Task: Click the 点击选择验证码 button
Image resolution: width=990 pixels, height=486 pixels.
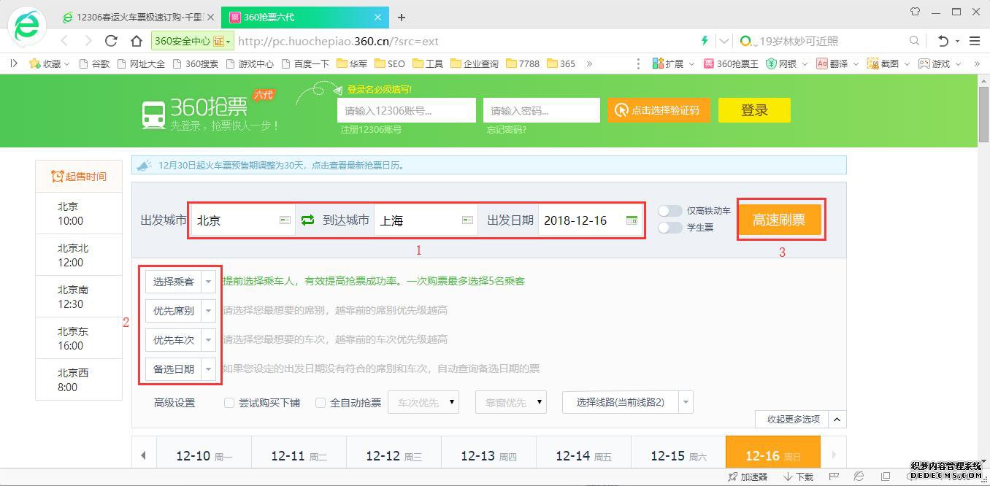Action: click(659, 110)
